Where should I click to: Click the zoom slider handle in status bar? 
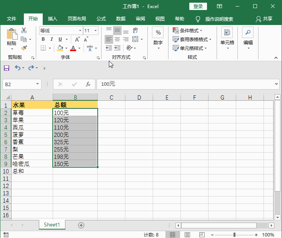pos(235,235)
